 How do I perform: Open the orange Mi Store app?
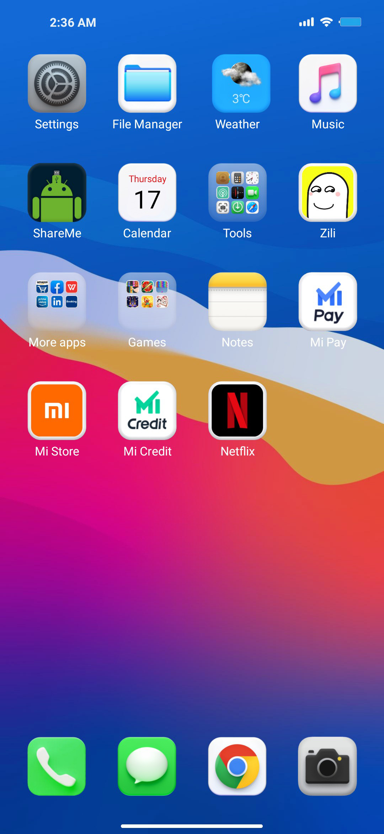click(57, 411)
